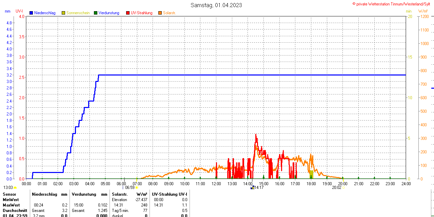434x217 pixels.
Task: Click the sunset icon next to 20:02
Action: 343,187
